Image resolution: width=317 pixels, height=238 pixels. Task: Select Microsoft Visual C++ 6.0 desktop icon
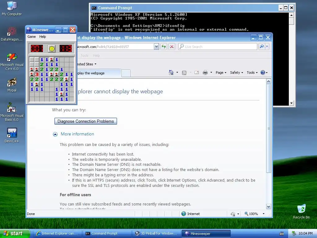tap(12, 62)
